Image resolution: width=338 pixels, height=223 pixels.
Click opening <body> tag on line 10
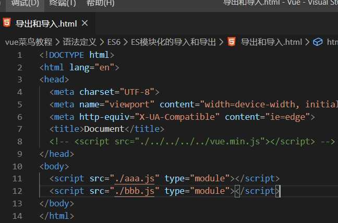(x=54, y=167)
